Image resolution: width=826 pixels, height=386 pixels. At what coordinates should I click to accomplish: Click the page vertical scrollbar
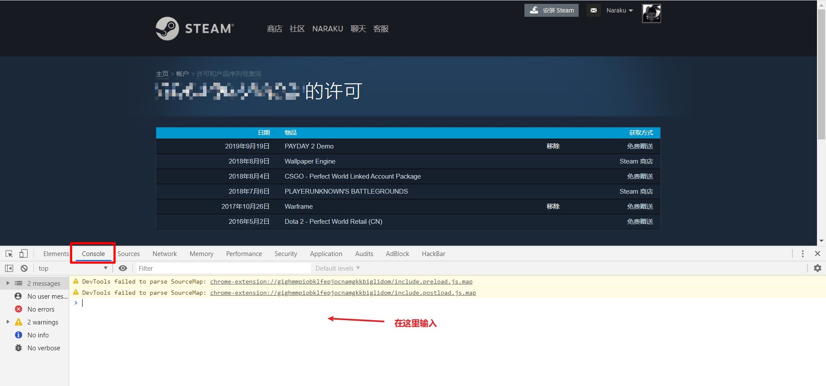[x=821, y=74]
